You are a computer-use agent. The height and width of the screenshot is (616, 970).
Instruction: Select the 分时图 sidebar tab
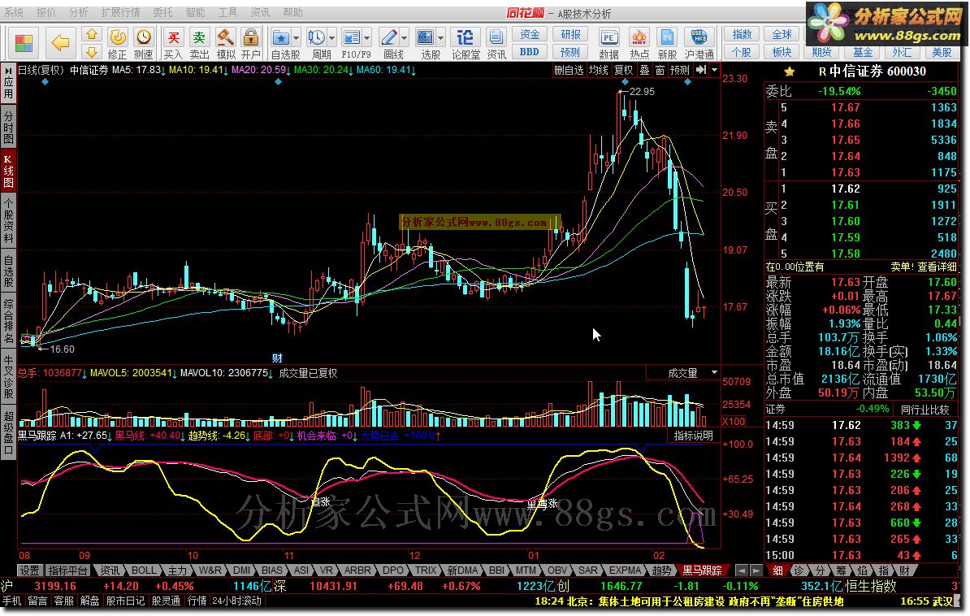click(8, 128)
